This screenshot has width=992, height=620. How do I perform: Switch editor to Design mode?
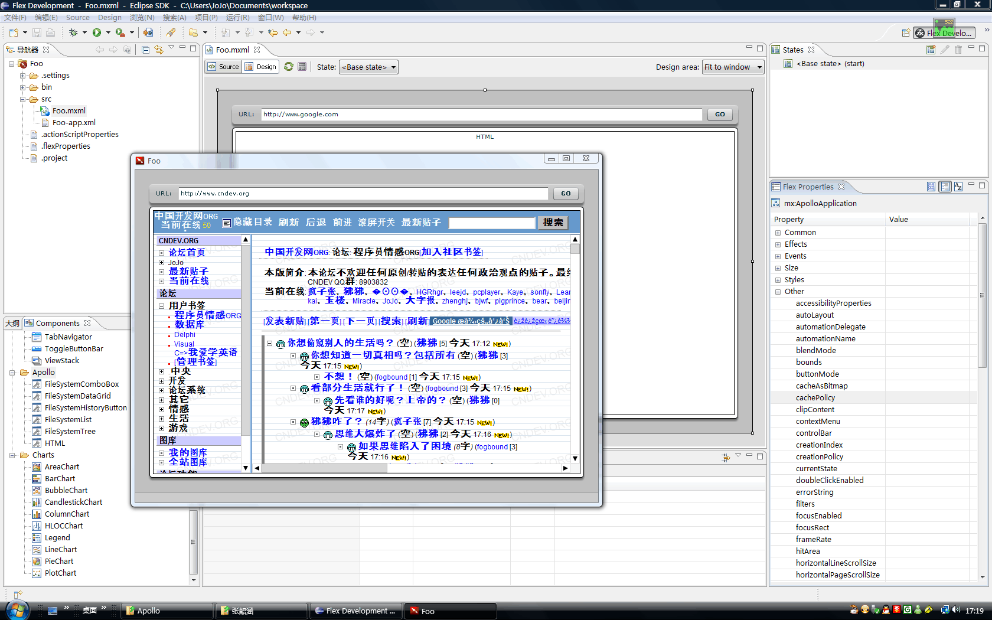(x=260, y=67)
